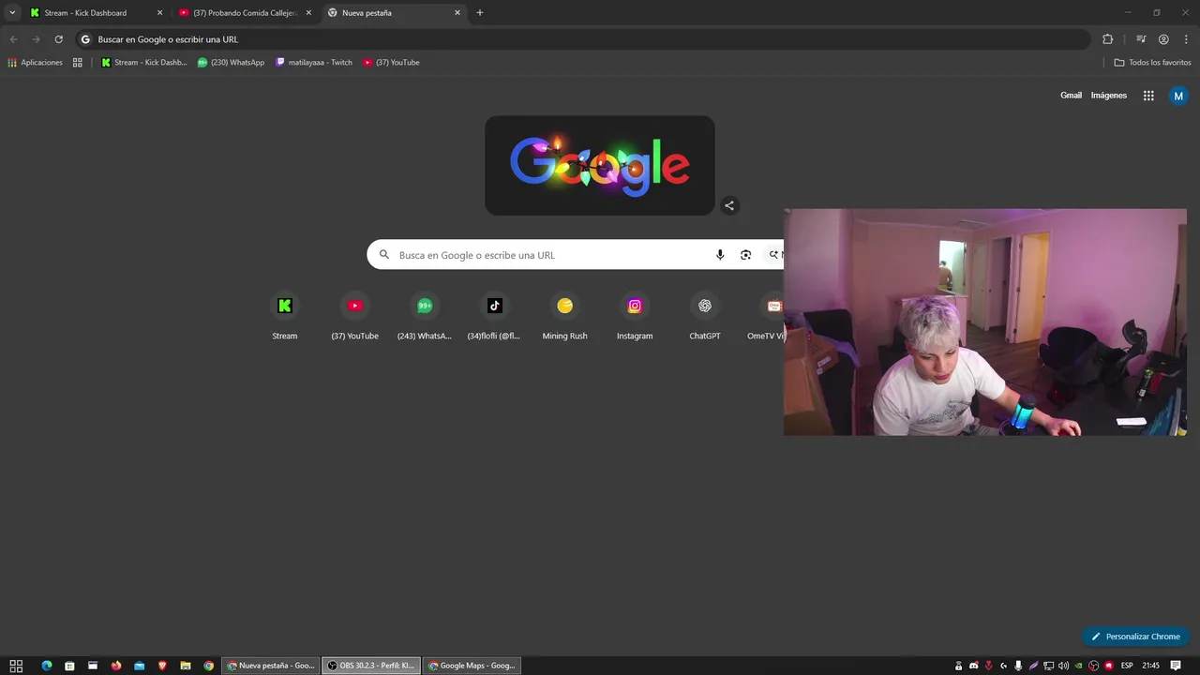The image size is (1200, 675).
Task: Open Stream - Kick Dashboard bookmark
Action: [x=143, y=63]
